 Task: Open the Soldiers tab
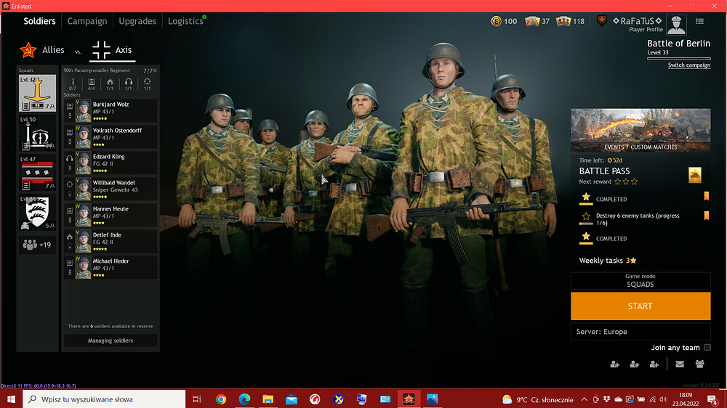pos(39,21)
